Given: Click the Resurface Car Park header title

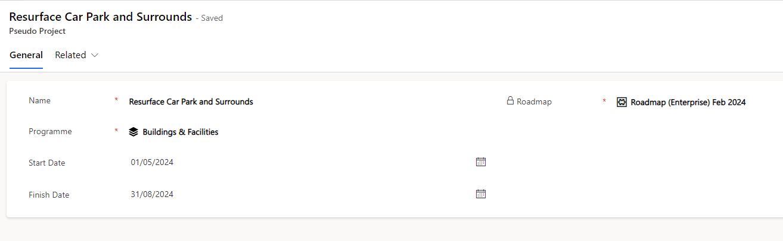Looking at the screenshot, I should pos(101,17).
